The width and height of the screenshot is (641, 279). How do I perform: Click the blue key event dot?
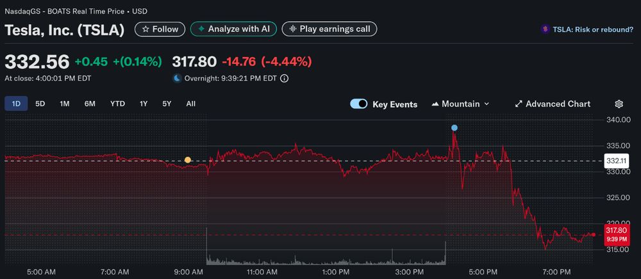(454, 128)
